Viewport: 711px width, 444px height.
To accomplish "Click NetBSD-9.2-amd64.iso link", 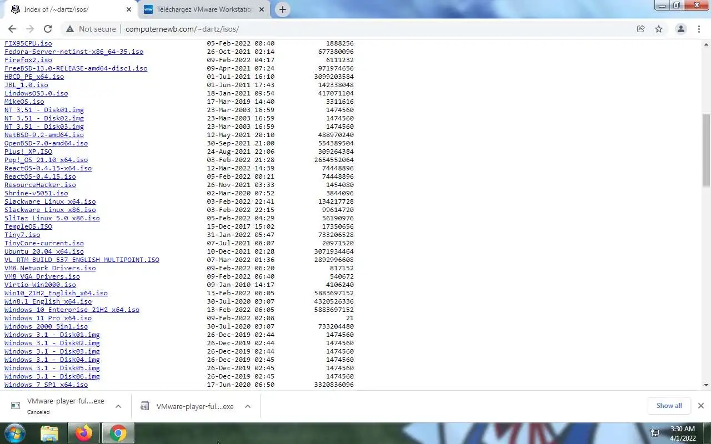I will pyautogui.click(x=44, y=135).
